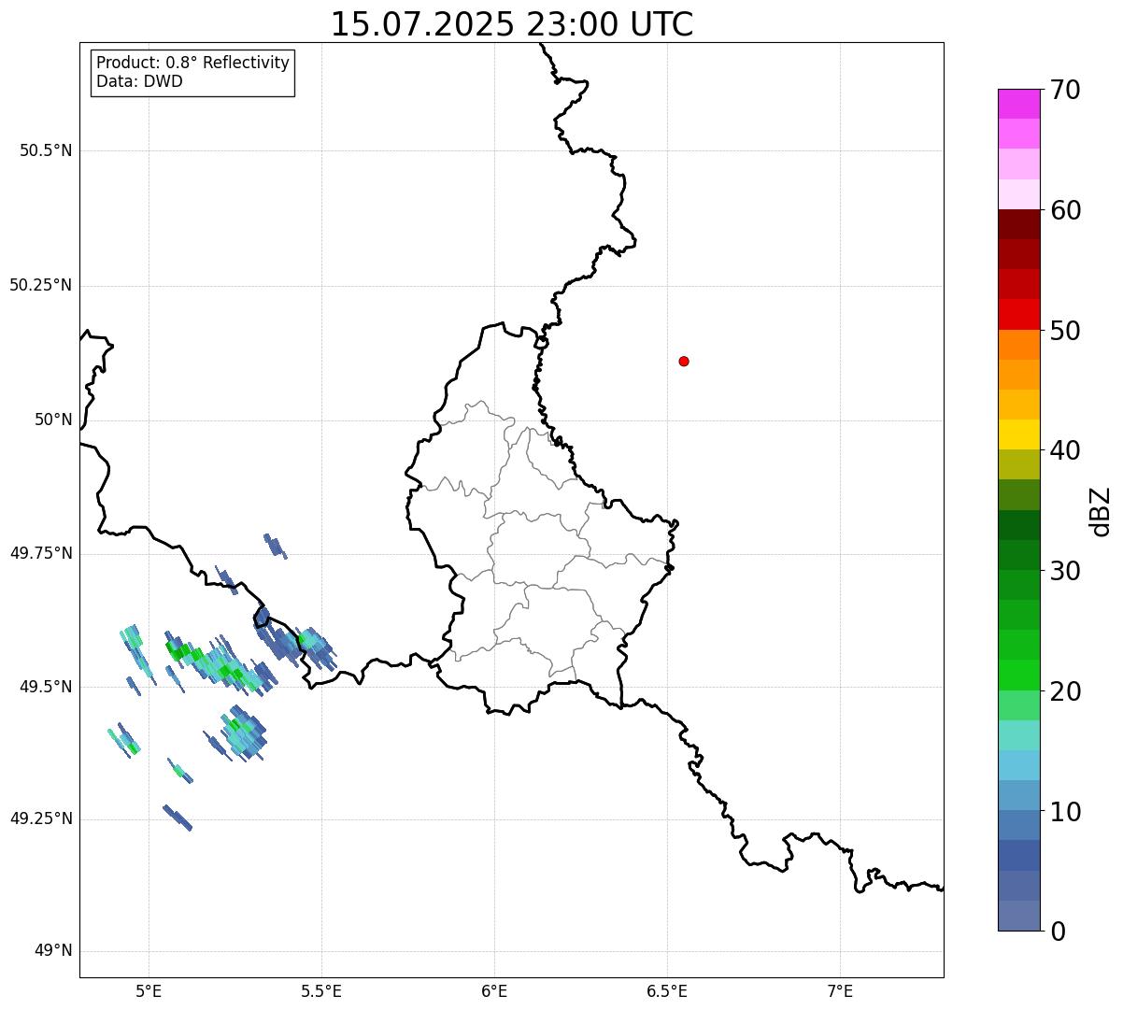
Task: Click the 5°E longitude label
Action: pos(149,991)
